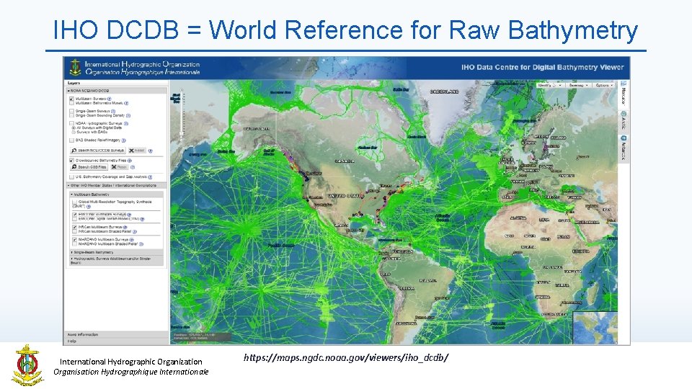Enable Single-Beam Sounding Density layer

pos(71,115)
